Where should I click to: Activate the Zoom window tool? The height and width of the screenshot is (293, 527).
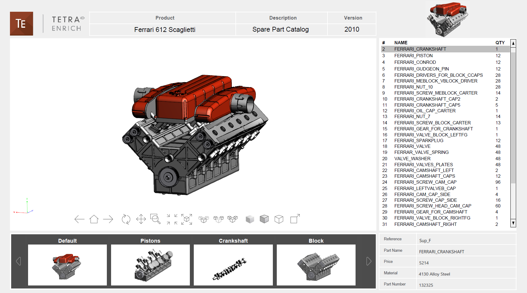pyautogui.click(x=155, y=219)
